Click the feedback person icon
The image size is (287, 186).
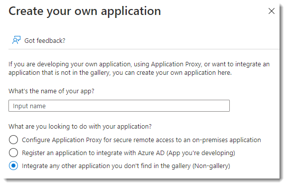[x=16, y=40]
